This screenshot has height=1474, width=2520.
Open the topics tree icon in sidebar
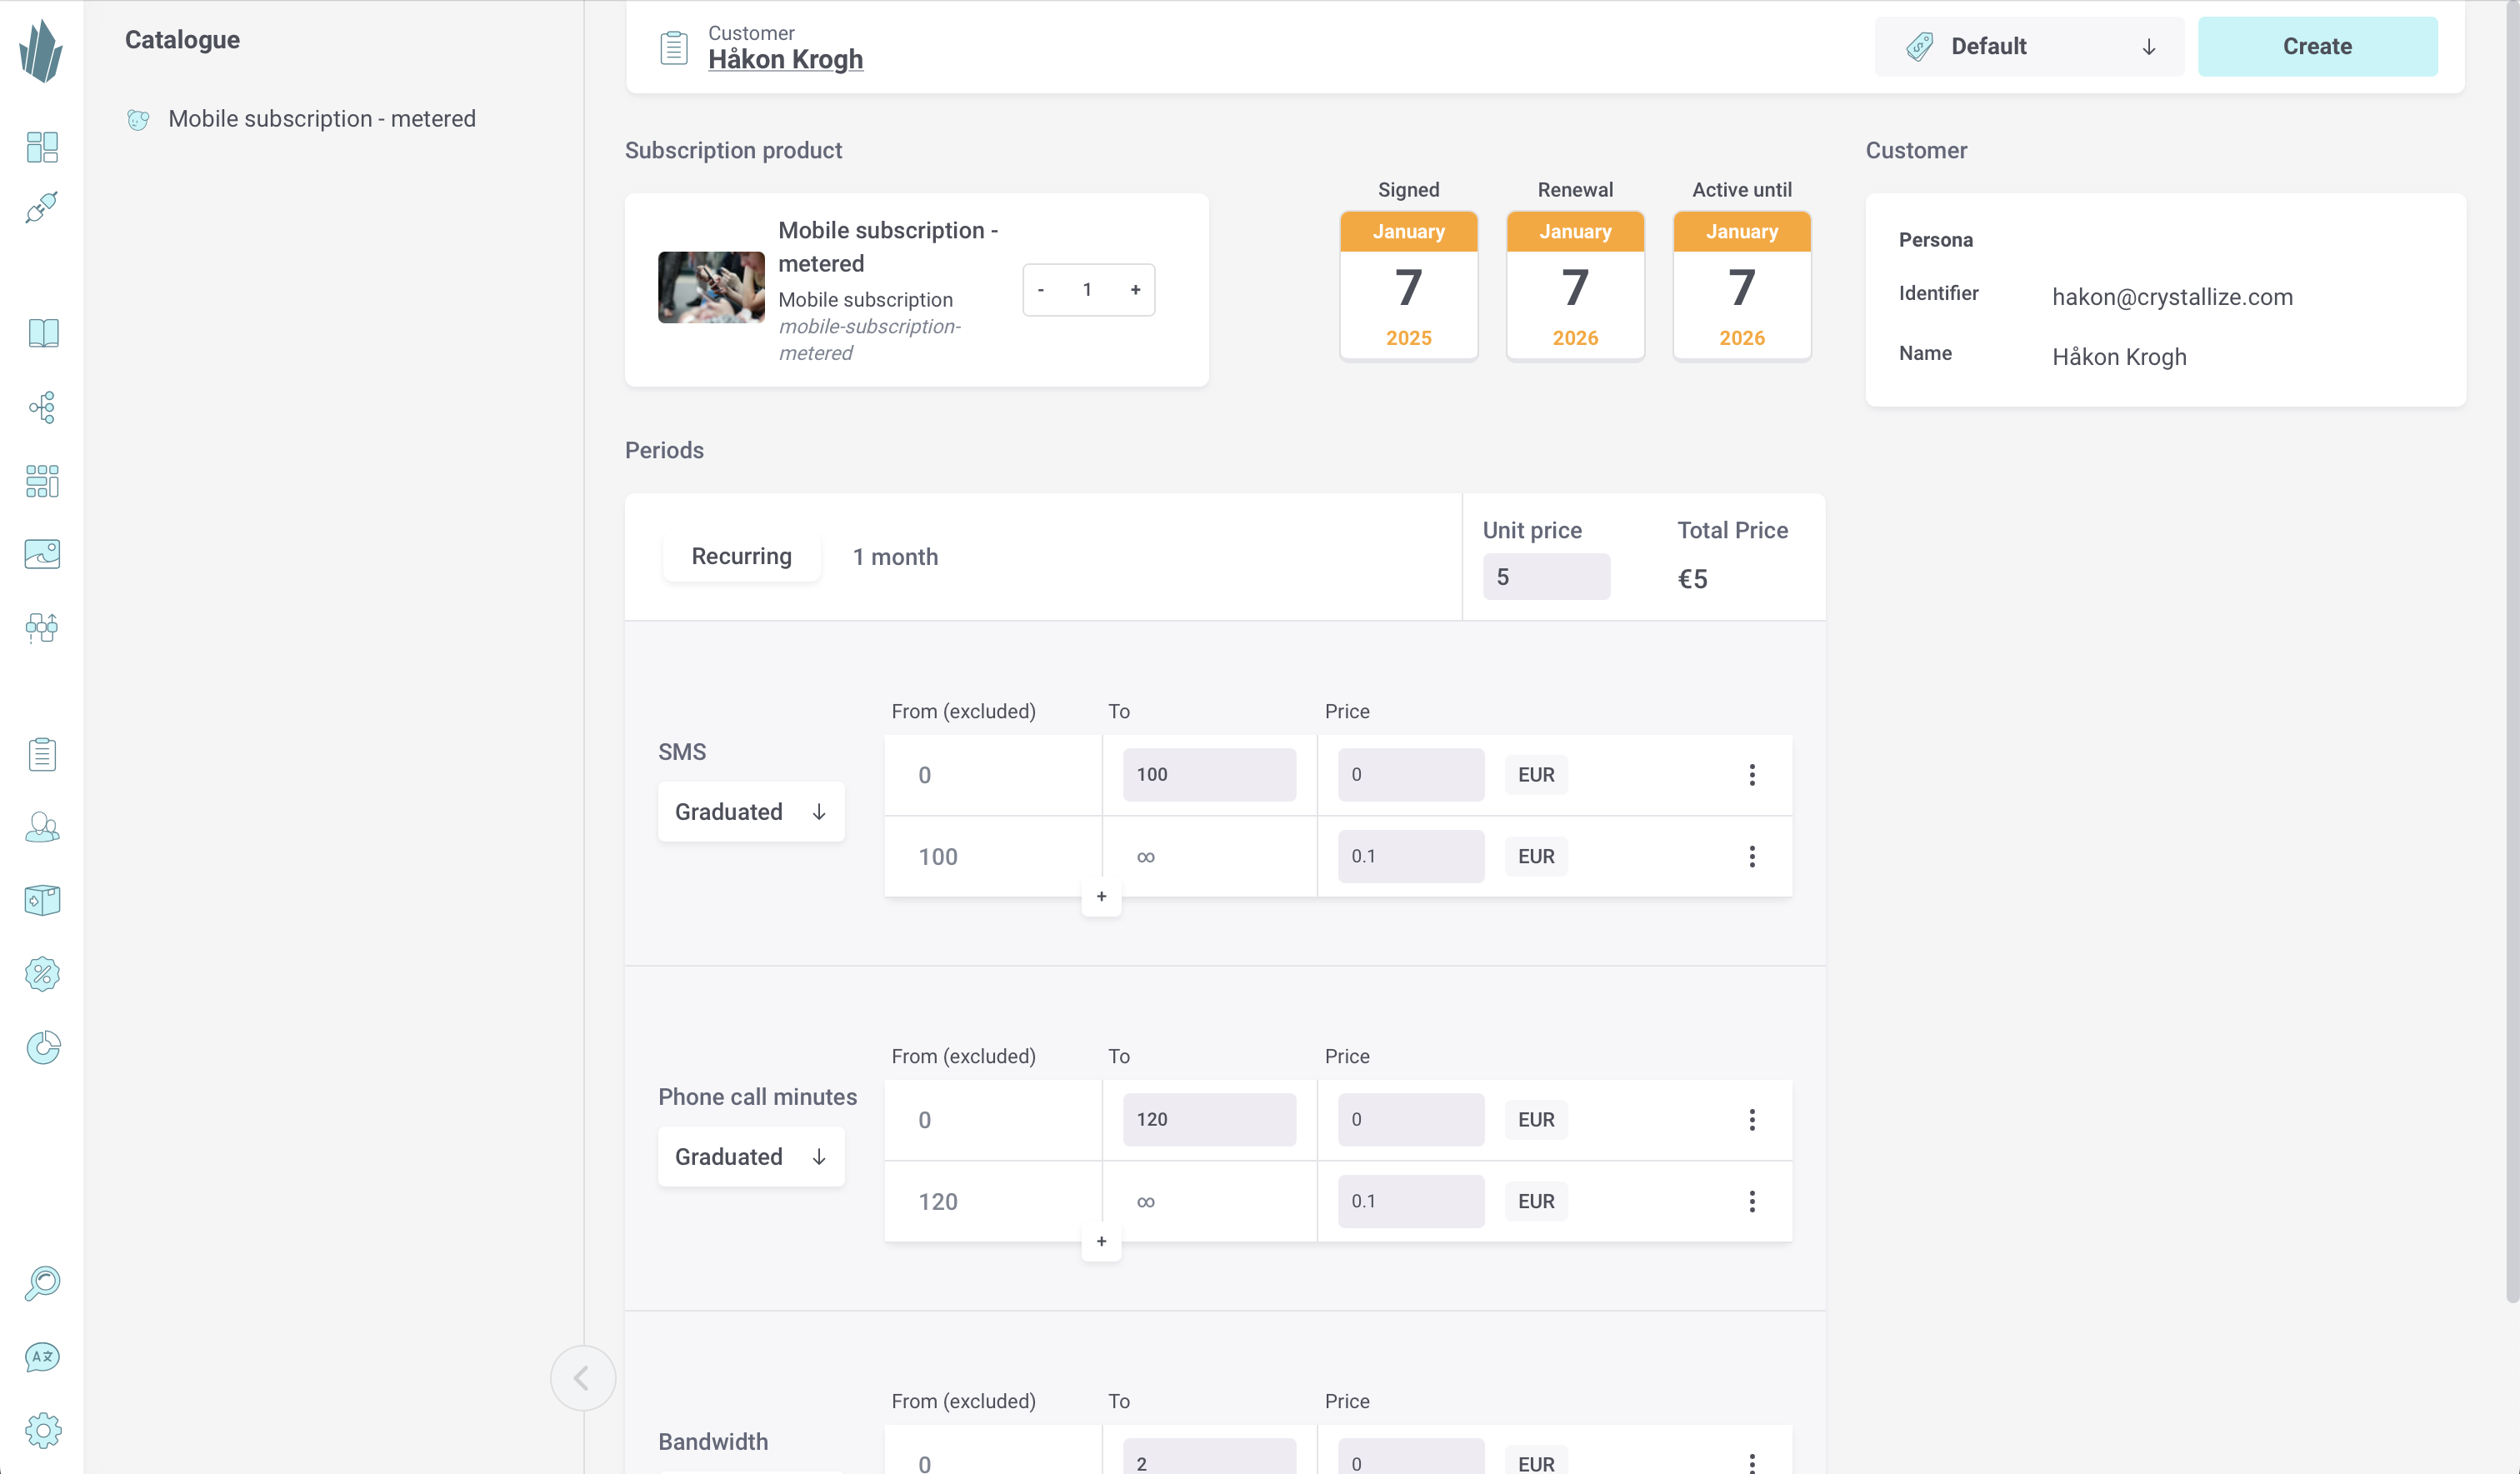42,407
